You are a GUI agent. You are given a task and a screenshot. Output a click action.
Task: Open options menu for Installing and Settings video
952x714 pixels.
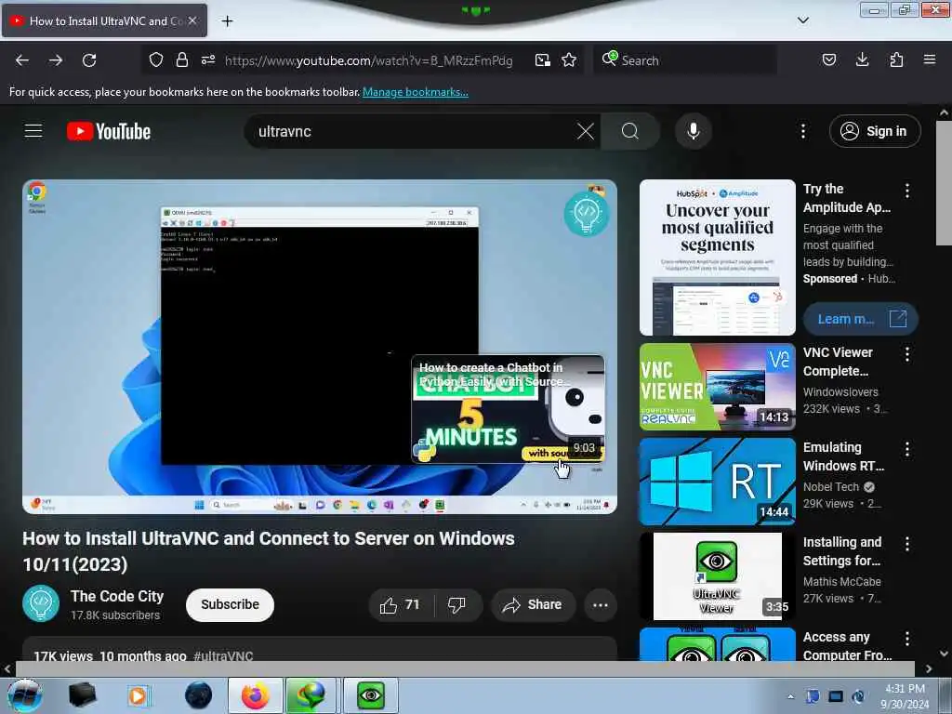907,544
